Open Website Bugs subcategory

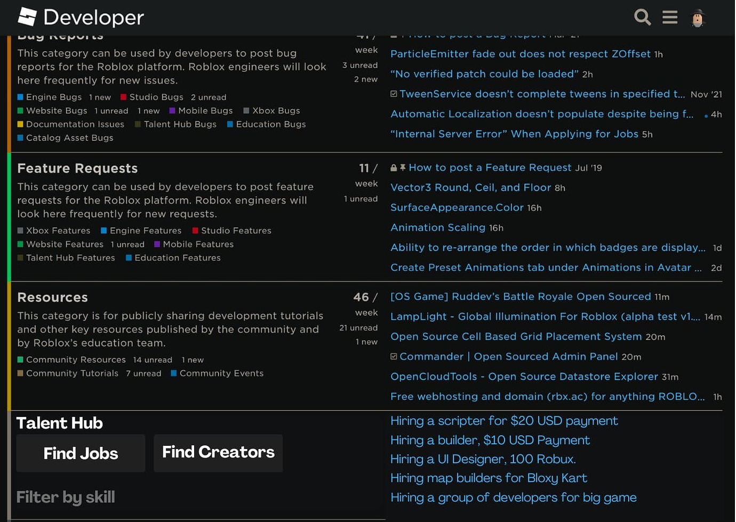52,111
